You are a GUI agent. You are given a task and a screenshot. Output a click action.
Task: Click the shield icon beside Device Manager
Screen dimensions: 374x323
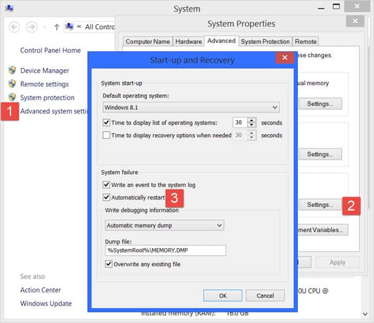[12, 70]
